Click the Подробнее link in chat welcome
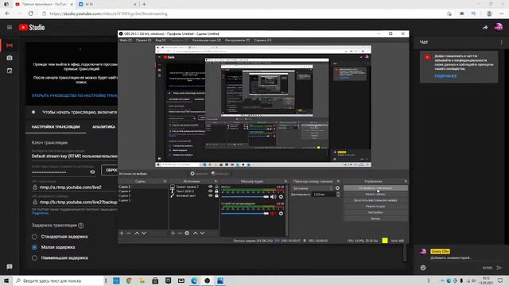Image resolution: width=509 pixels, height=286 pixels. pos(445,76)
